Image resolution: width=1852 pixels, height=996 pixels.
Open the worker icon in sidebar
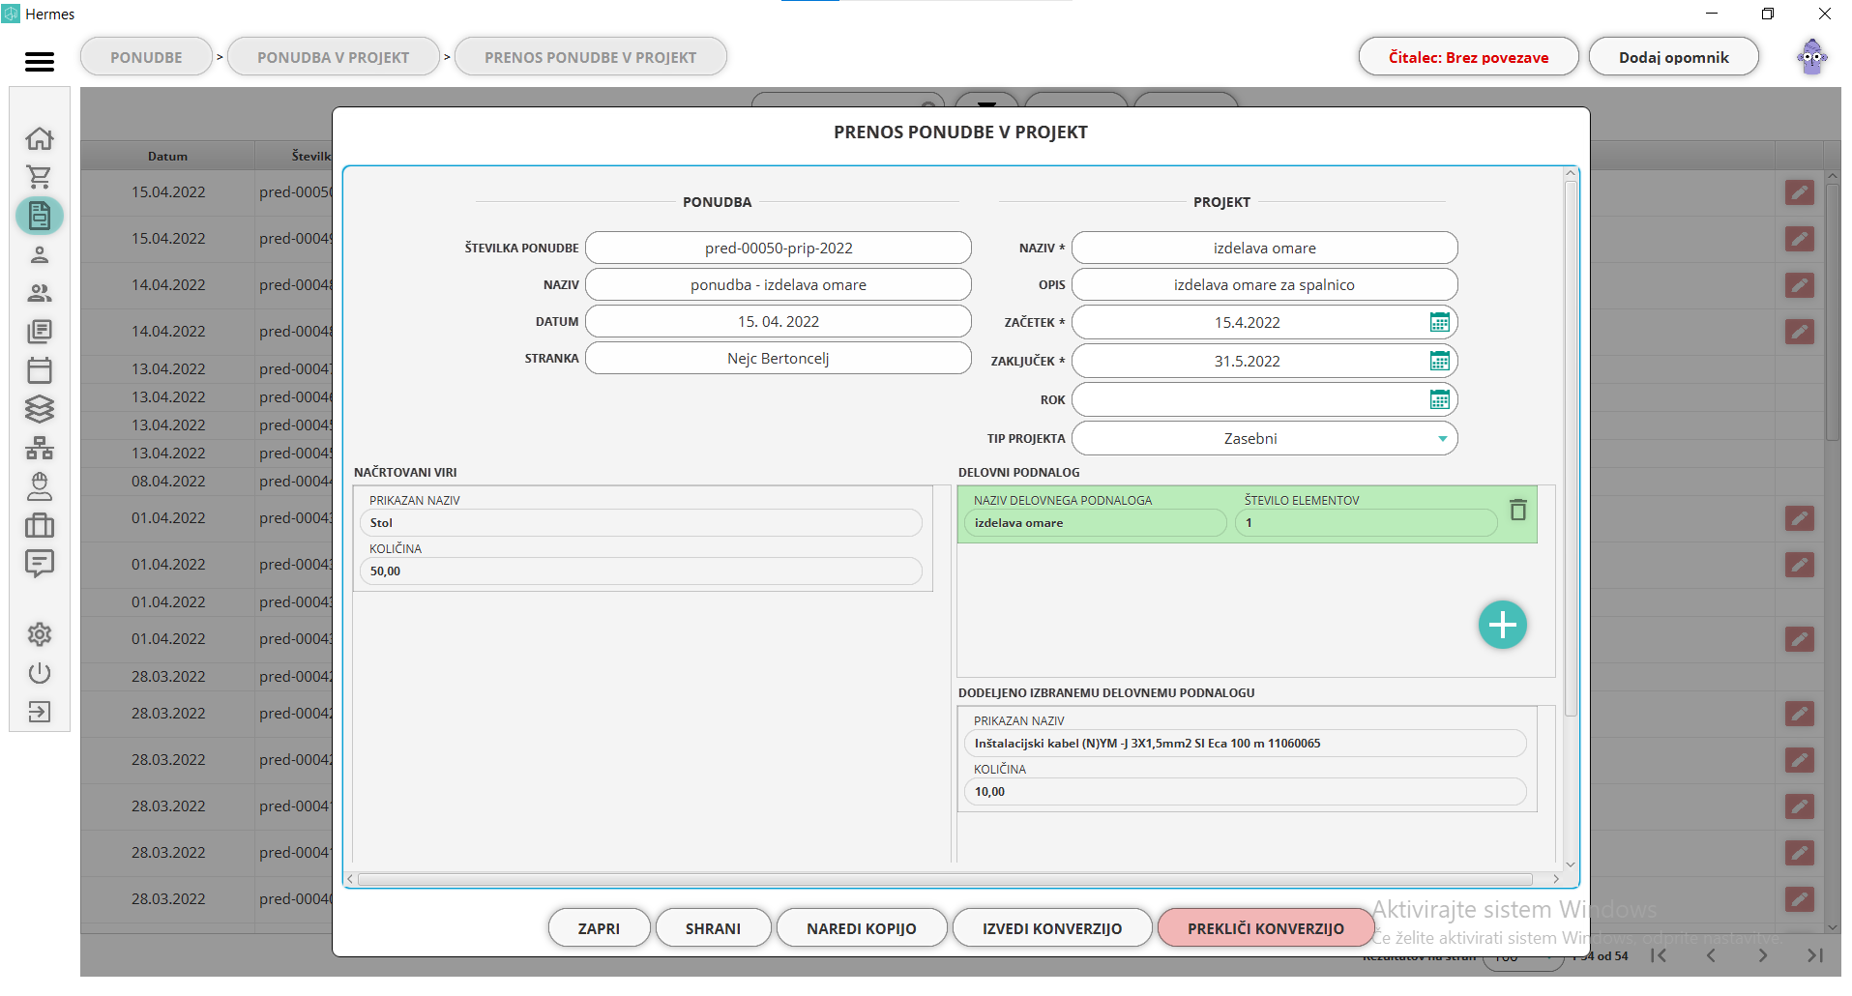[40, 486]
